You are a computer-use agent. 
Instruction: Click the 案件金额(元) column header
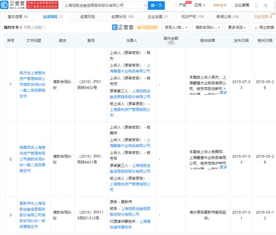click(171, 41)
